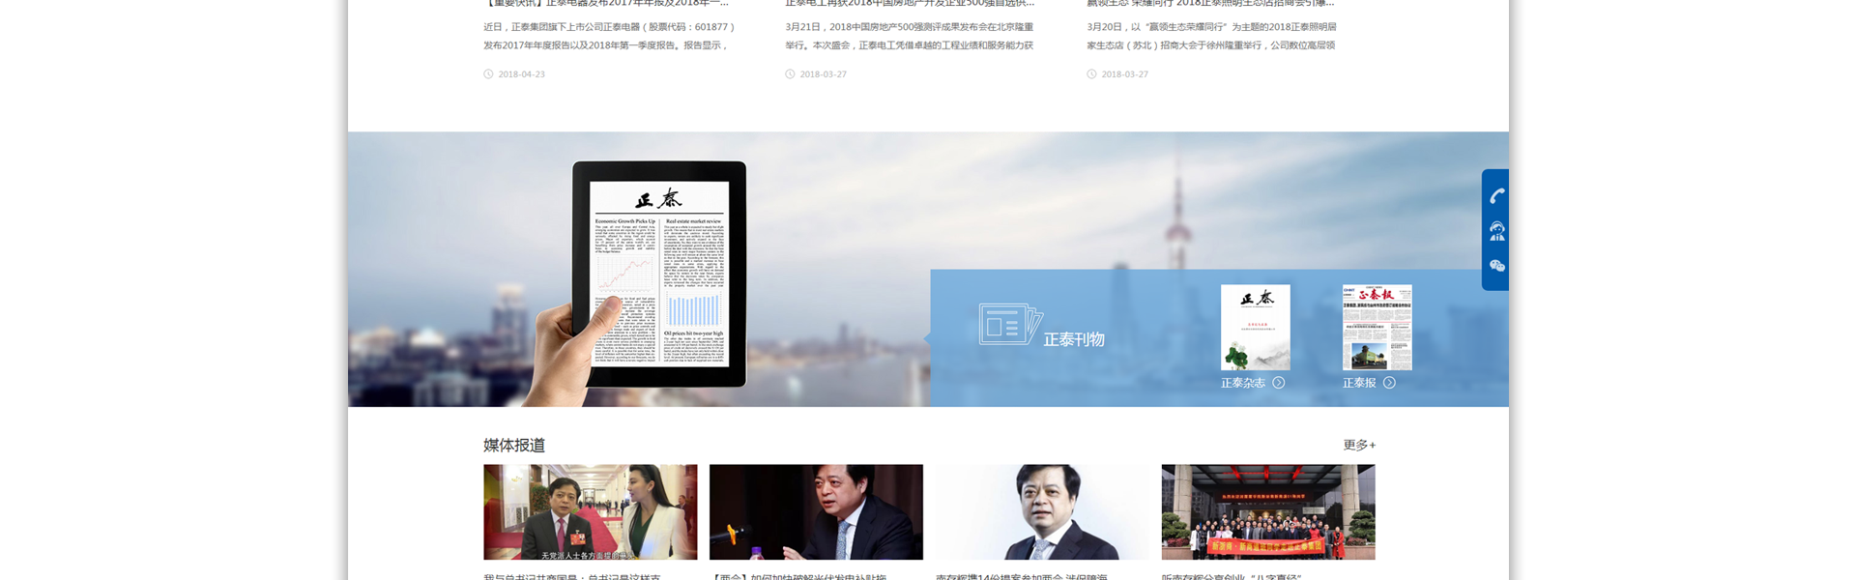Click the arrow circle beside 正泰报

pos(1389,383)
